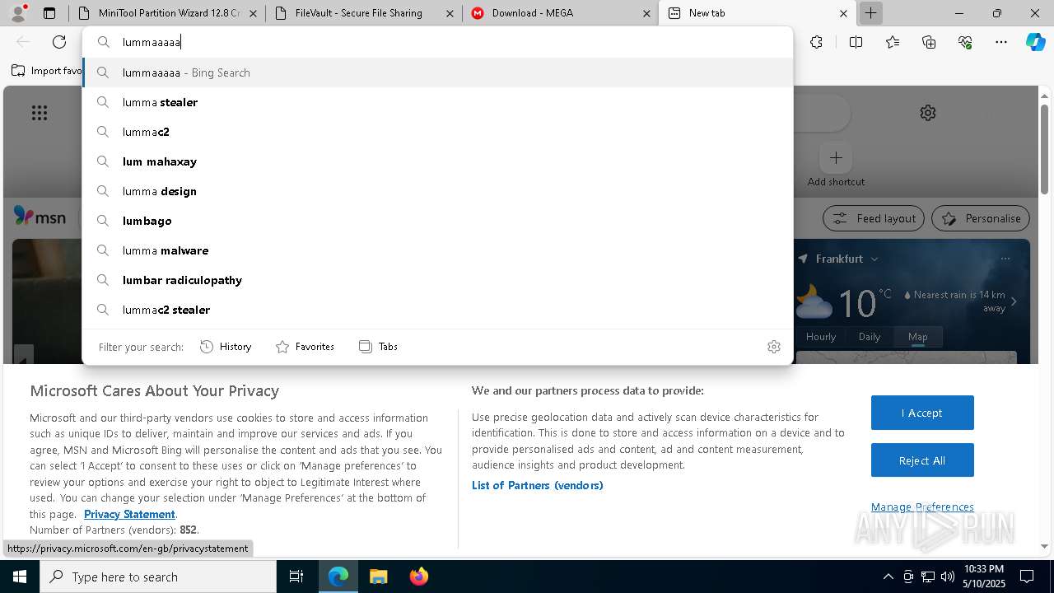
Task: Refresh the page
Action: pyautogui.click(x=59, y=42)
